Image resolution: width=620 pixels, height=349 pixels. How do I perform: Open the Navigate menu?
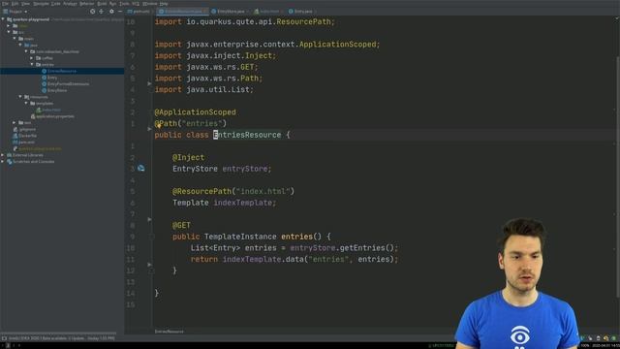tap(41, 4)
